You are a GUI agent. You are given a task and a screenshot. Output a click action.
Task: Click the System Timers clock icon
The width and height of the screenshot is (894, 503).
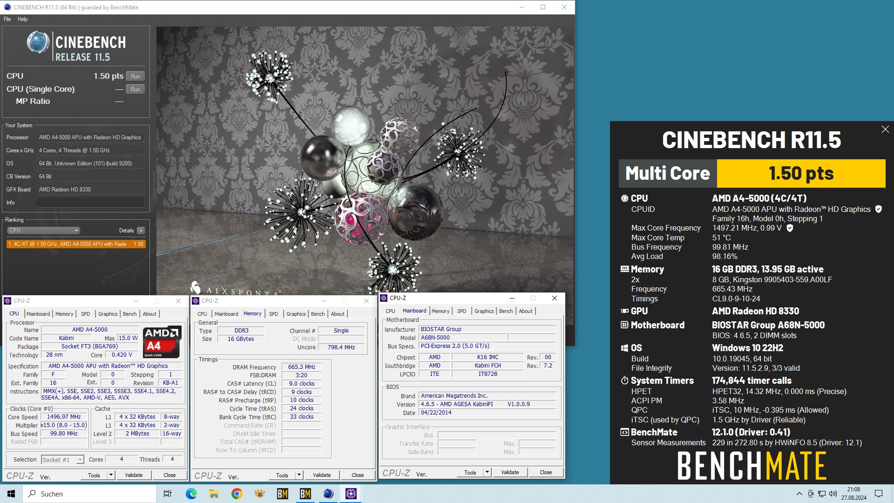click(x=624, y=381)
